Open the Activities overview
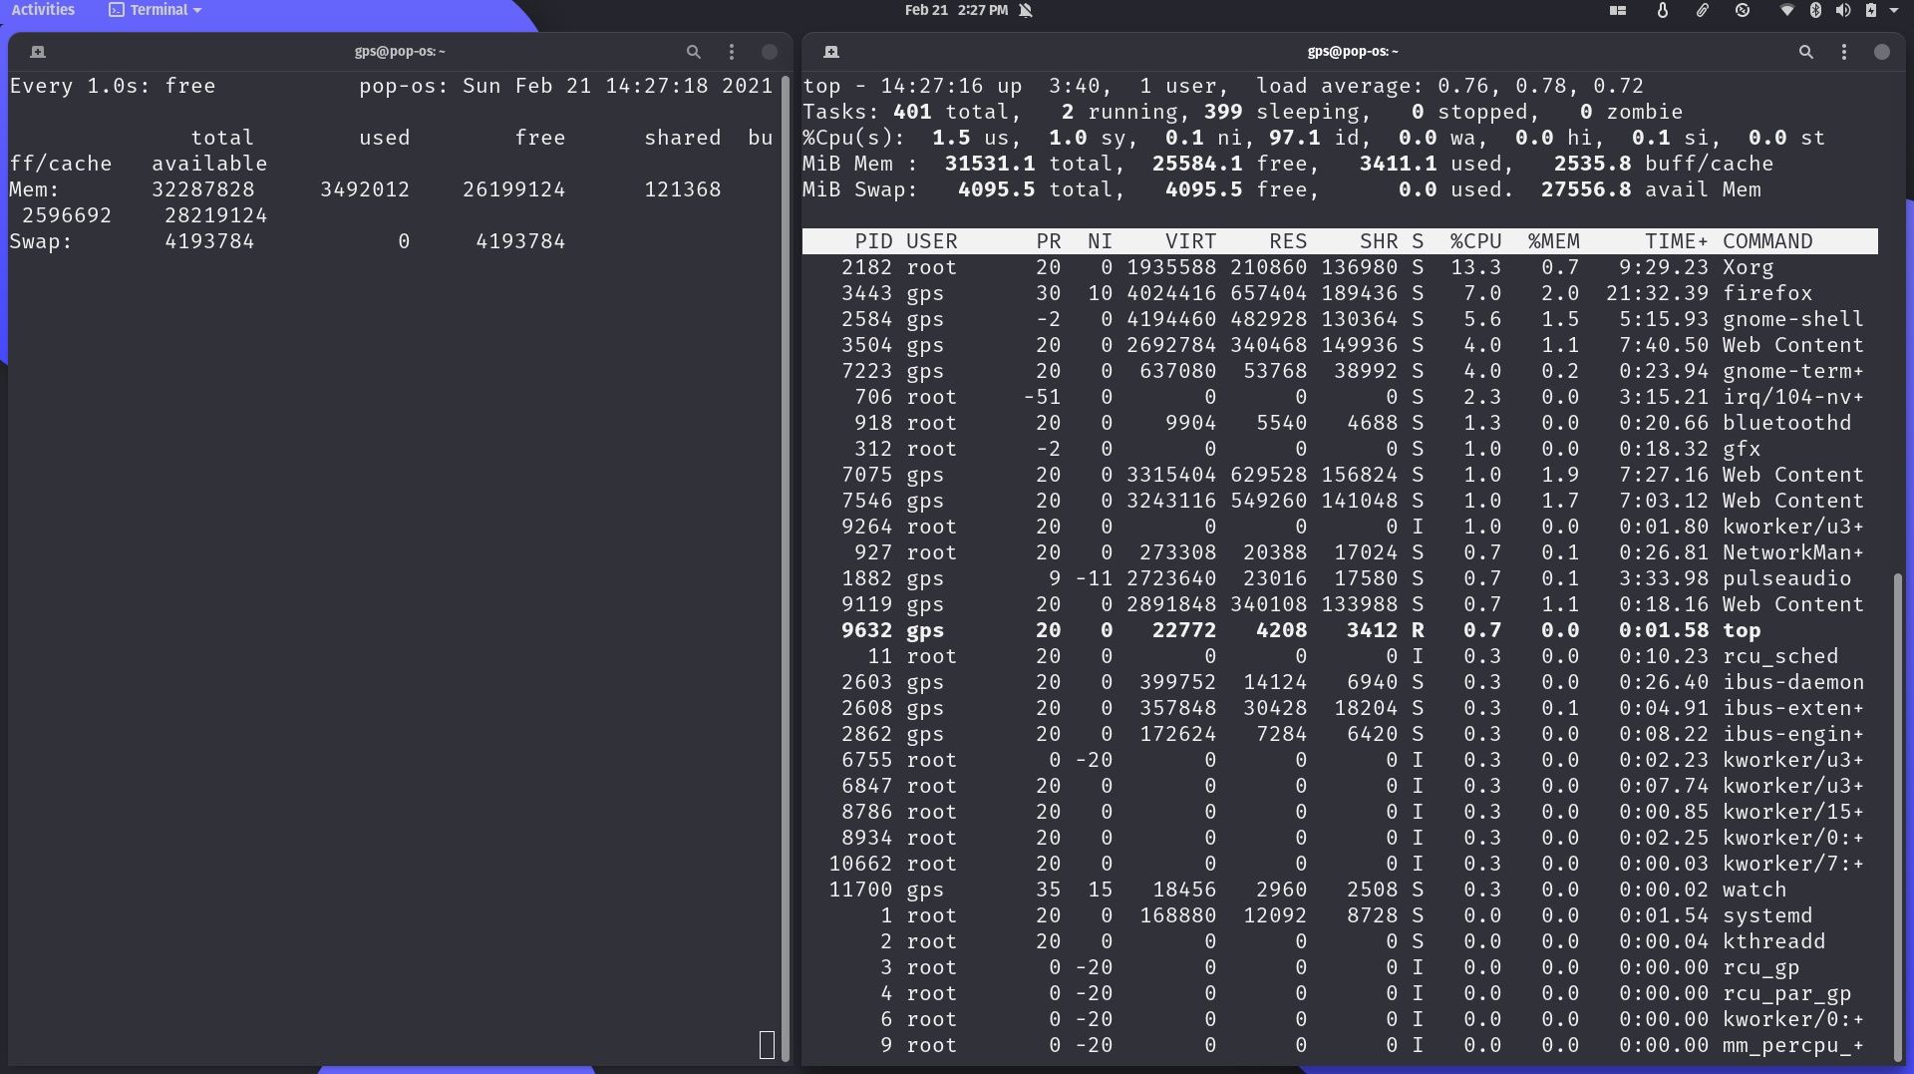Image resolution: width=1914 pixels, height=1074 pixels. pyautogui.click(x=43, y=10)
